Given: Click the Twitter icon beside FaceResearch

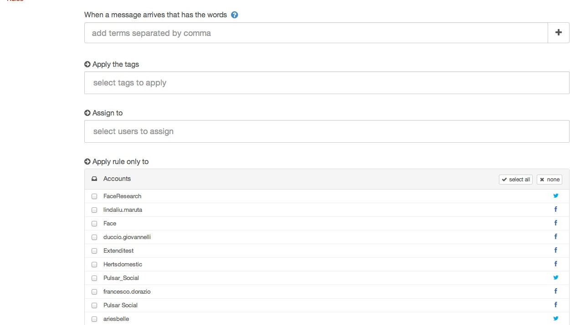Looking at the screenshot, I should tap(555, 196).
